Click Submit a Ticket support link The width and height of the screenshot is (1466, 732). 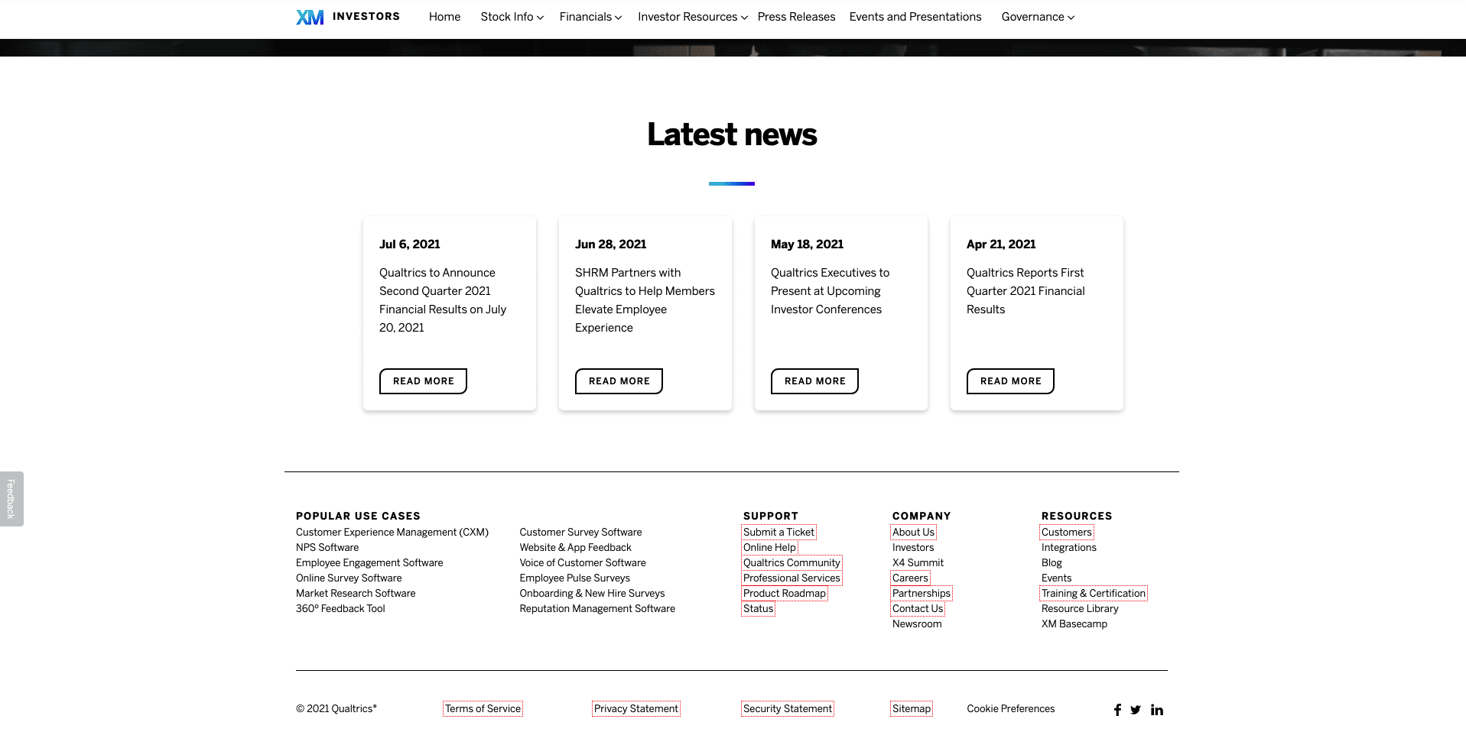[x=779, y=533]
